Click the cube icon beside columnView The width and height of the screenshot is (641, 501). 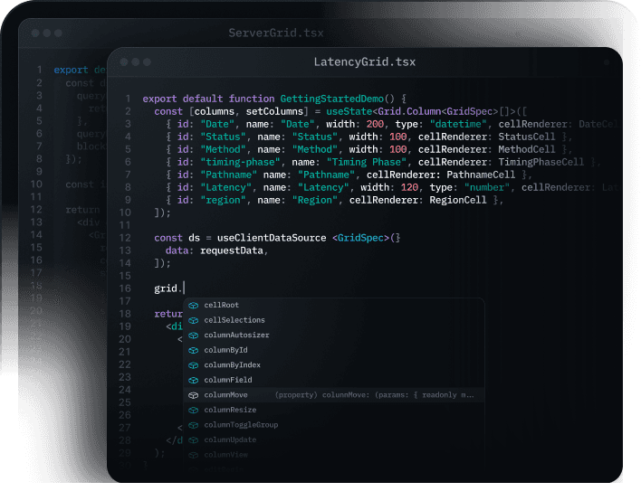(x=194, y=455)
